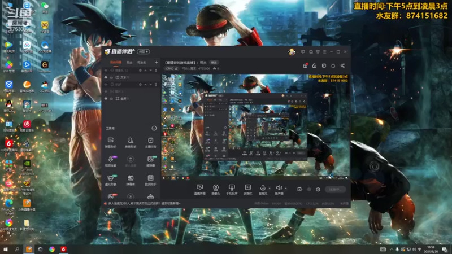Viewport: 452px width, 254px height.
Task: Open Windows Start menu
Action: click(6, 249)
